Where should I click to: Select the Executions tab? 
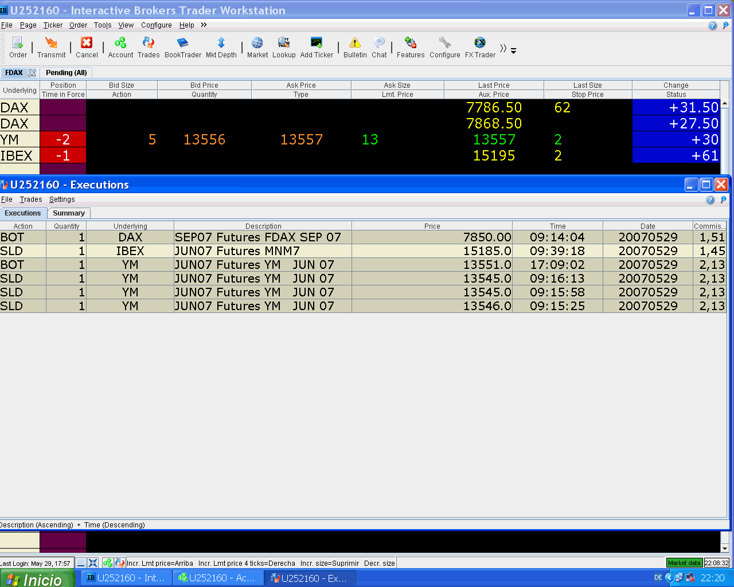tap(23, 213)
